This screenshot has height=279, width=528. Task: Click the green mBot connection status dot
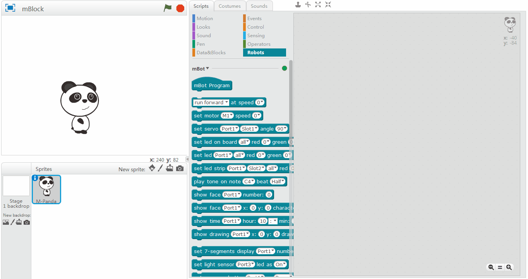[x=285, y=69]
